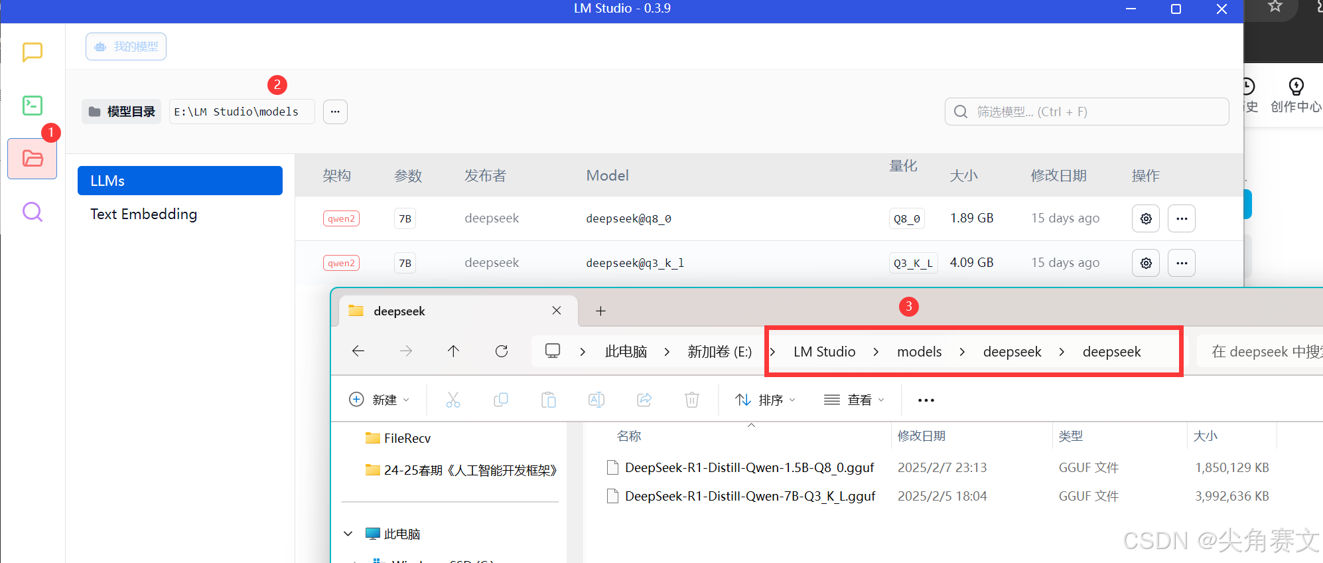This screenshot has height=563, width=1323.
Task: Click the 4.09 GB size cell
Action: 971,262
